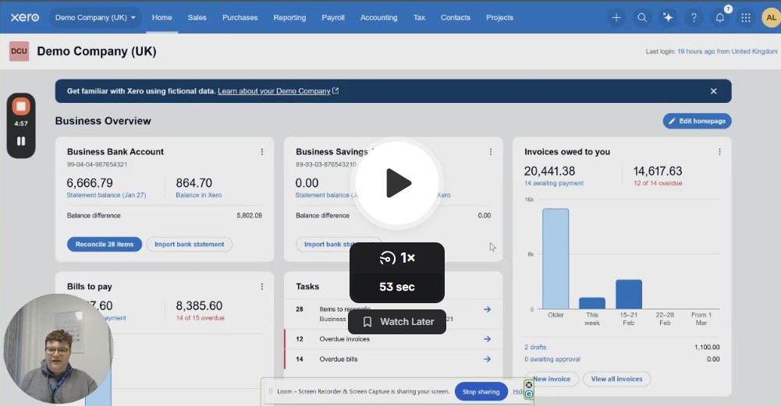Viewport: 781px width, 406px height.
Task: Open the app launcher grid icon
Action: click(746, 18)
